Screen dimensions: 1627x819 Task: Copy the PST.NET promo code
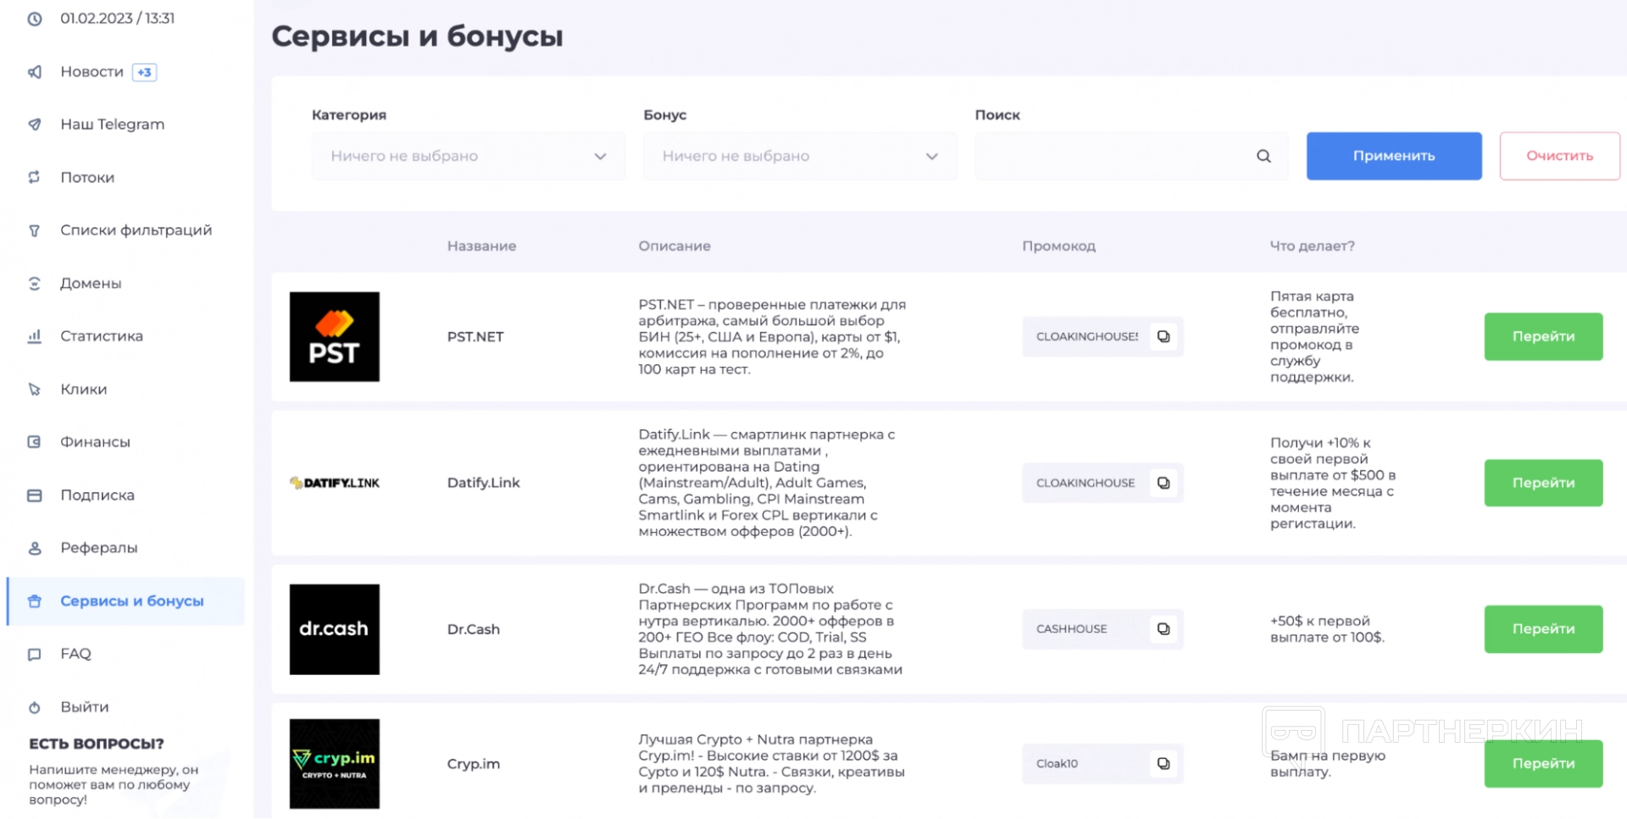(1163, 336)
